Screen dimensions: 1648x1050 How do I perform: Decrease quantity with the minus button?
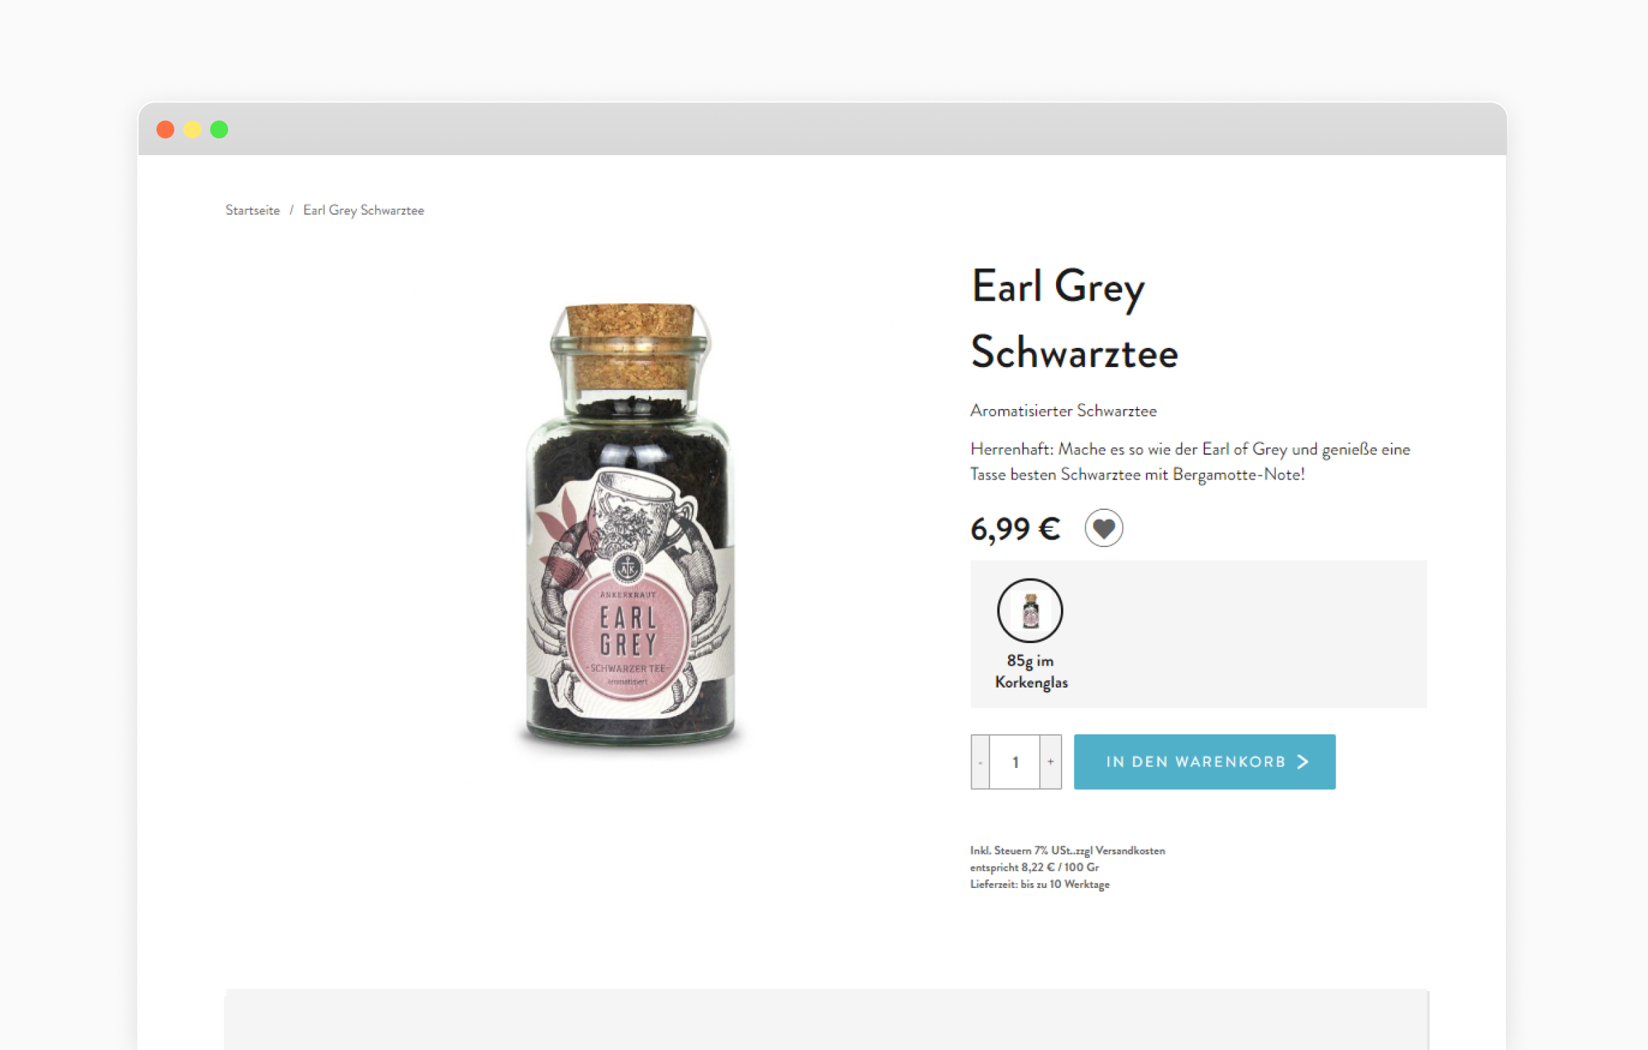coord(980,762)
